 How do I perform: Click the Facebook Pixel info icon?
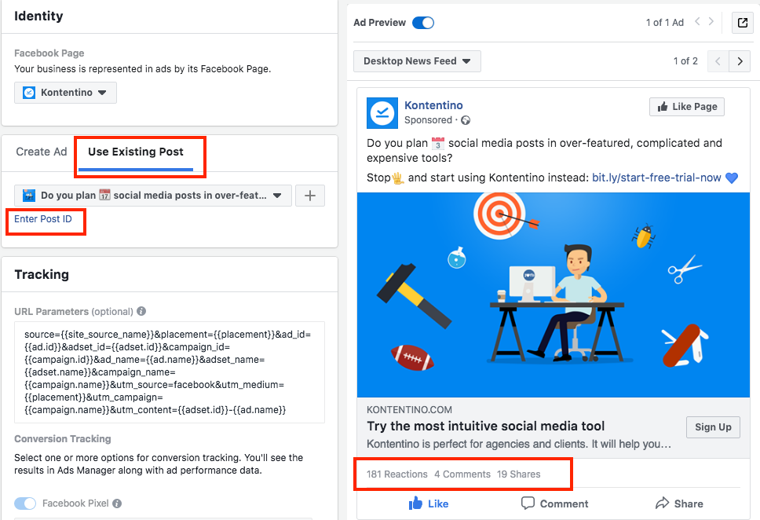click(x=117, y=504)
